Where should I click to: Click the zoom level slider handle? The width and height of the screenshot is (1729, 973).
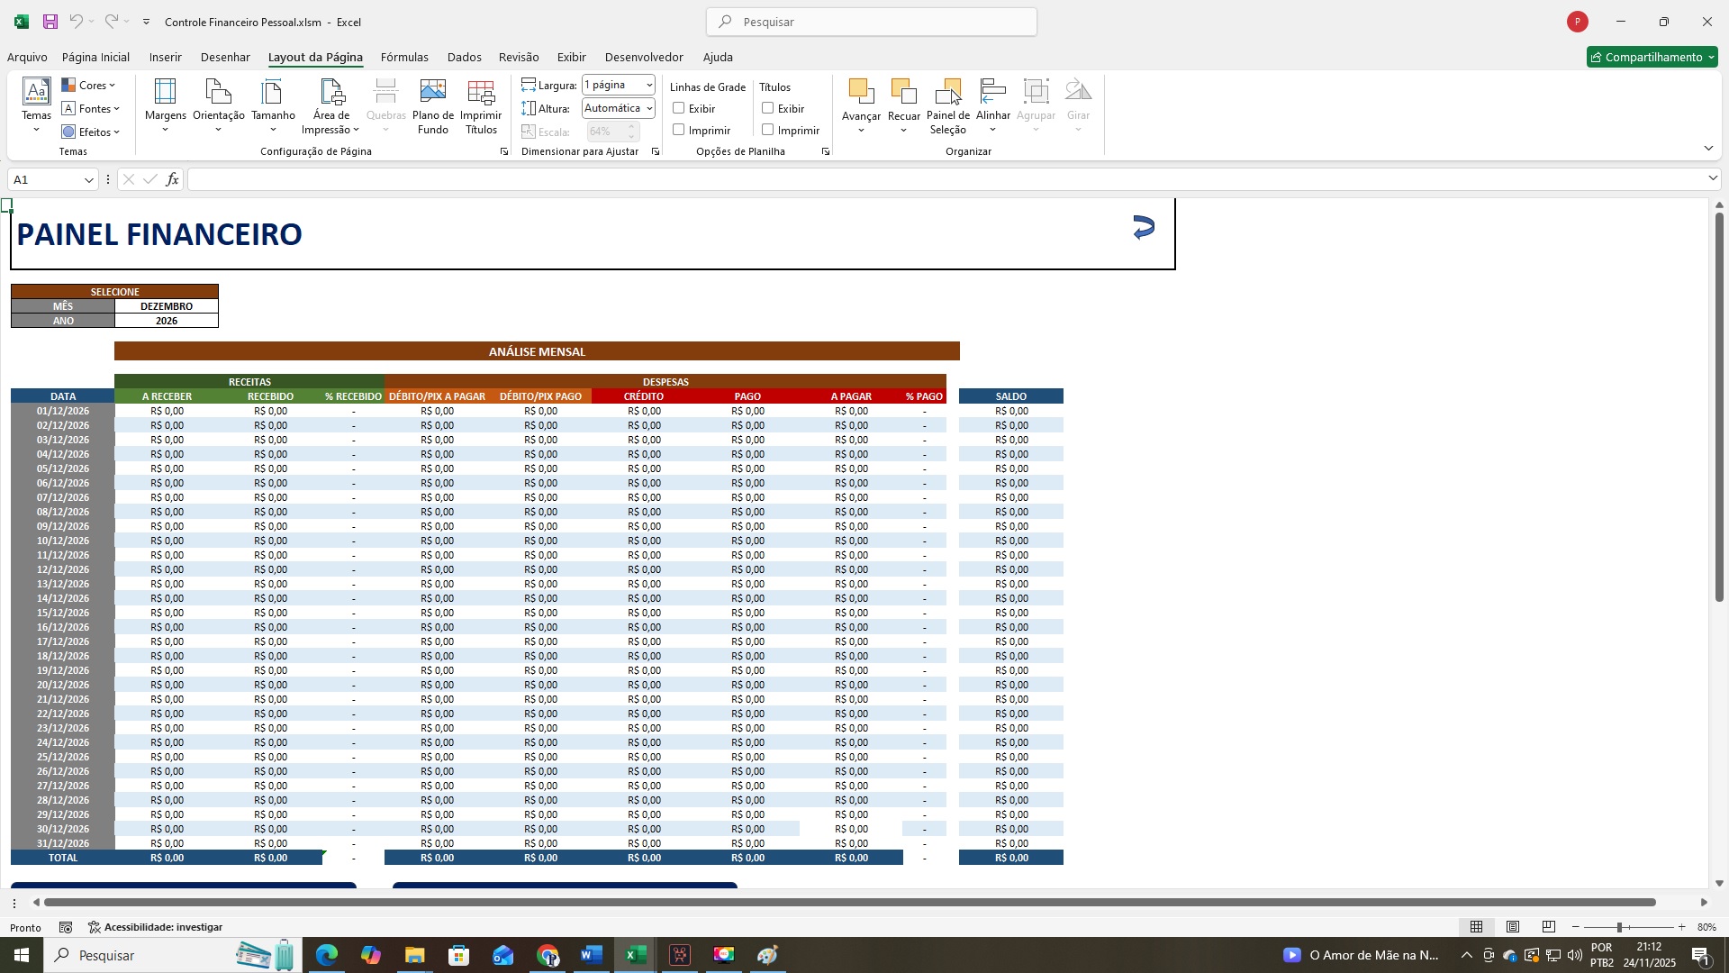(x=1618, y=927)
